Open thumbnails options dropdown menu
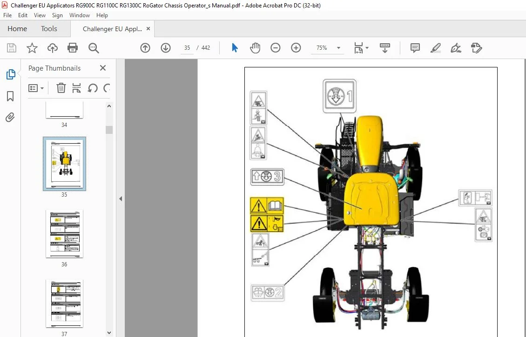The height and width of the screenshot is (337, 526). [36, 88]
